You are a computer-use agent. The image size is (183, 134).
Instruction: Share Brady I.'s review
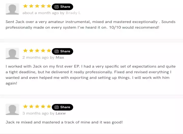pos(63,7)
